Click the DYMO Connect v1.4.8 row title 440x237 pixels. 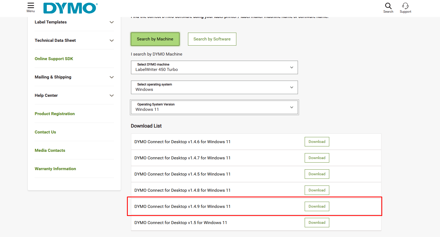(183, 190)
